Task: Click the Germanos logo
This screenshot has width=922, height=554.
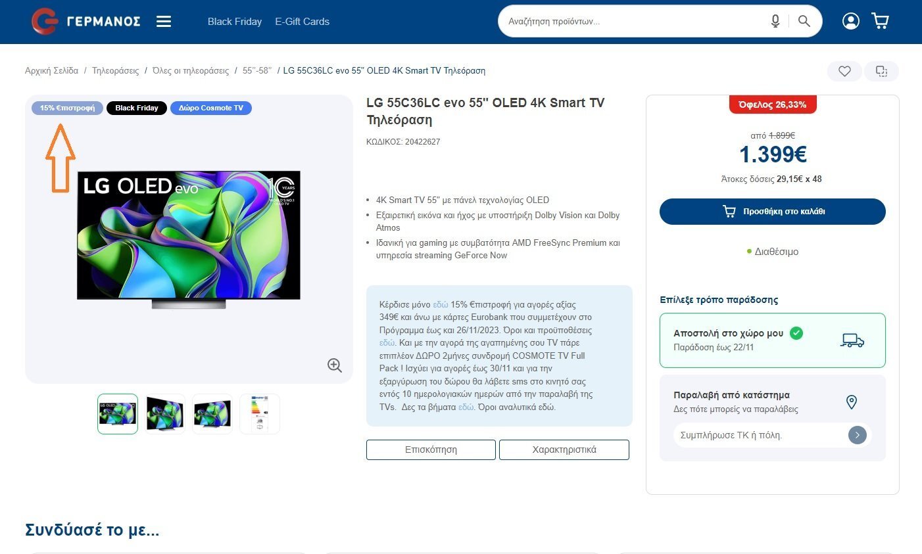Action: tap(86, 21)
